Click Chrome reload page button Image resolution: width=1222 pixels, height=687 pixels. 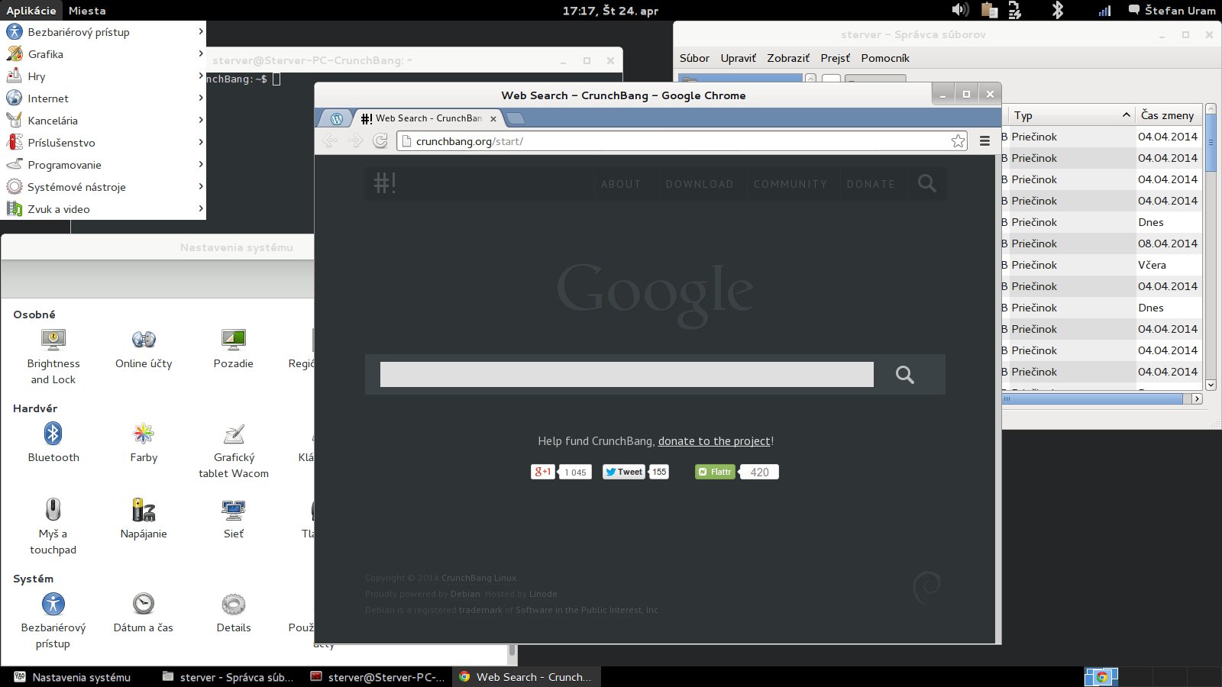(380, 140)
